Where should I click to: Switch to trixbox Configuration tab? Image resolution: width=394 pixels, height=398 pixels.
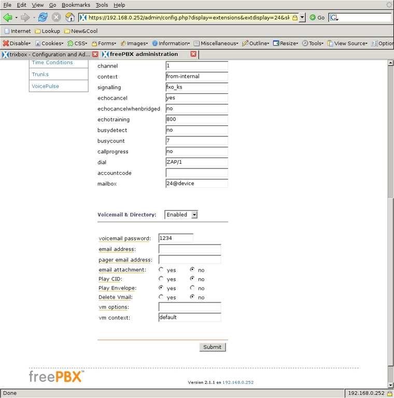click(x=47, y=54)
